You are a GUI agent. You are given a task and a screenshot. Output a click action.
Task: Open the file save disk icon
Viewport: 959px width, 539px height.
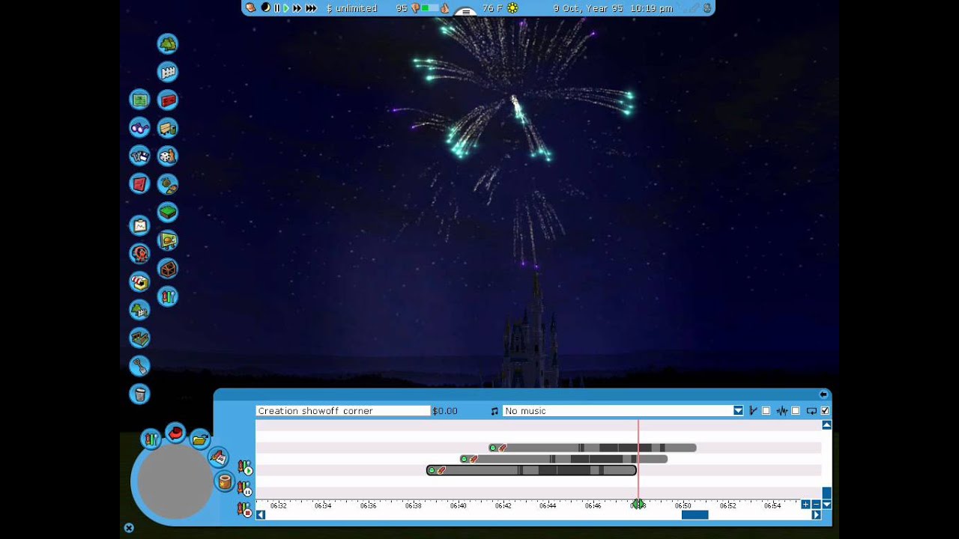[139, 156]
